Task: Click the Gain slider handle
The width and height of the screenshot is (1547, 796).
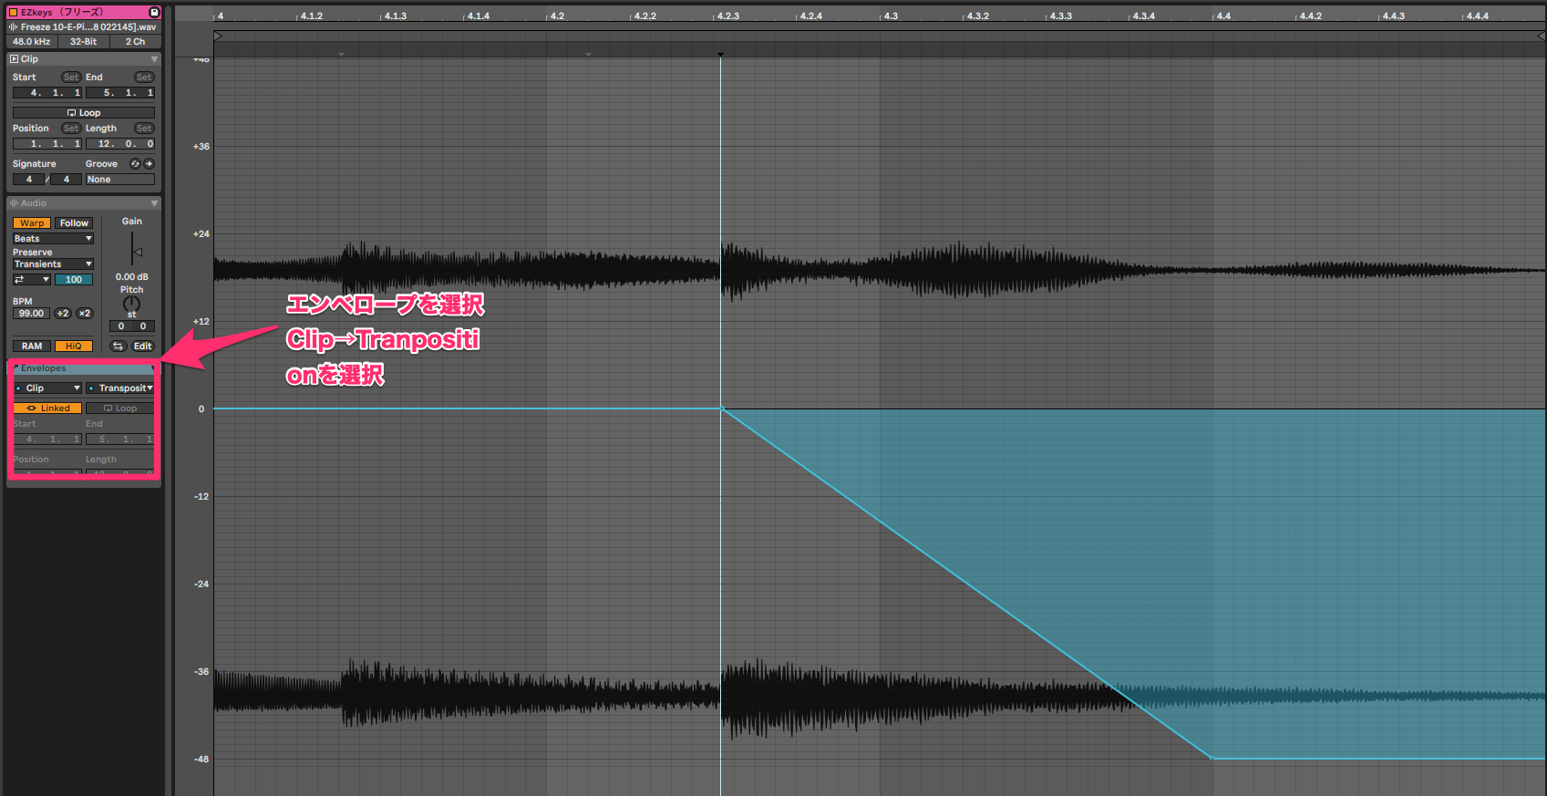Action: pyautogui.click(x=136, y=252)
